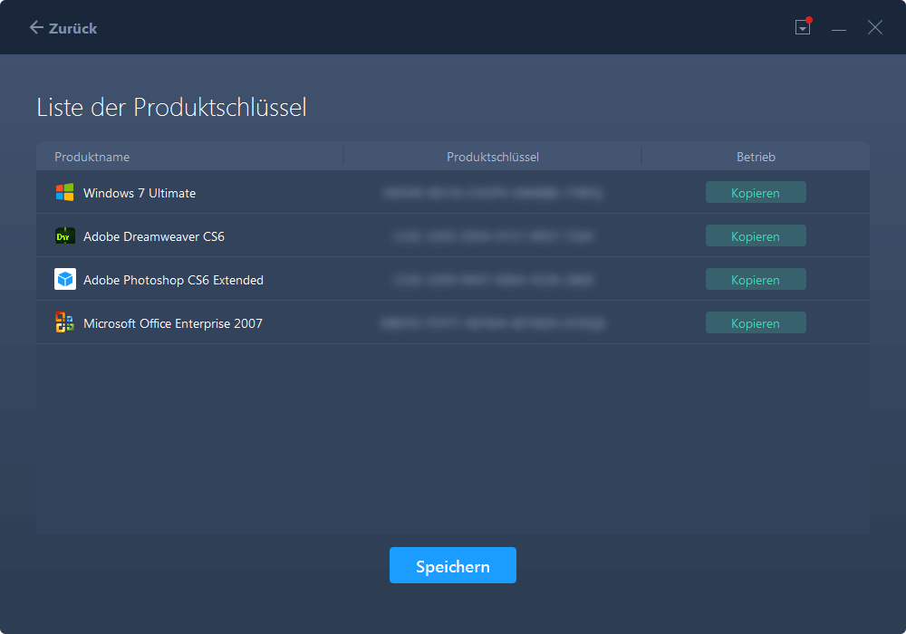The image size is (906, 634).
Task: Click the Produktname column header
Action: (92, 157)
